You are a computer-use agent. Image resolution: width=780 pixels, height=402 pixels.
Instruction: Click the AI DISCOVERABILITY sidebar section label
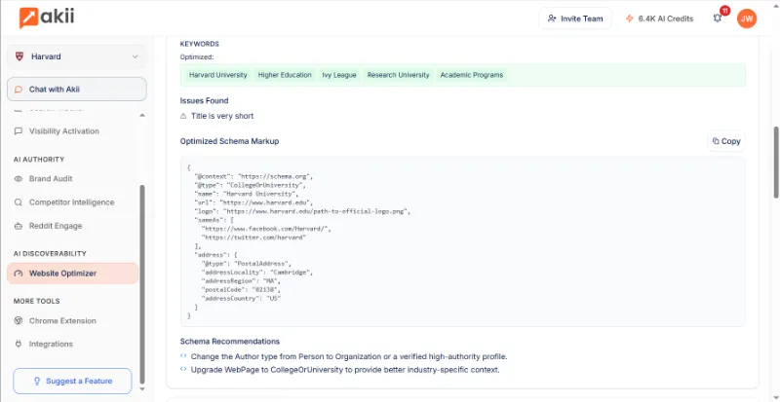tap(50, 253)
